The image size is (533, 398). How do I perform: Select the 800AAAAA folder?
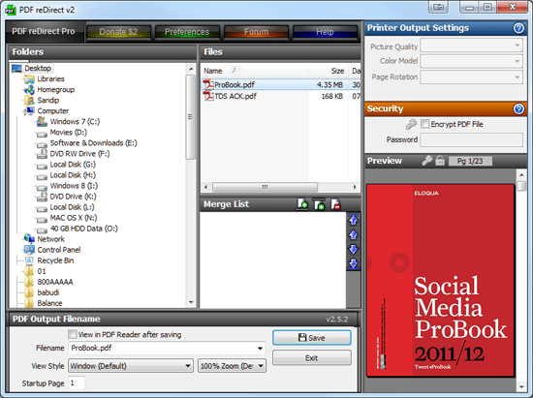pyautogui.click(x=55, y=282)
